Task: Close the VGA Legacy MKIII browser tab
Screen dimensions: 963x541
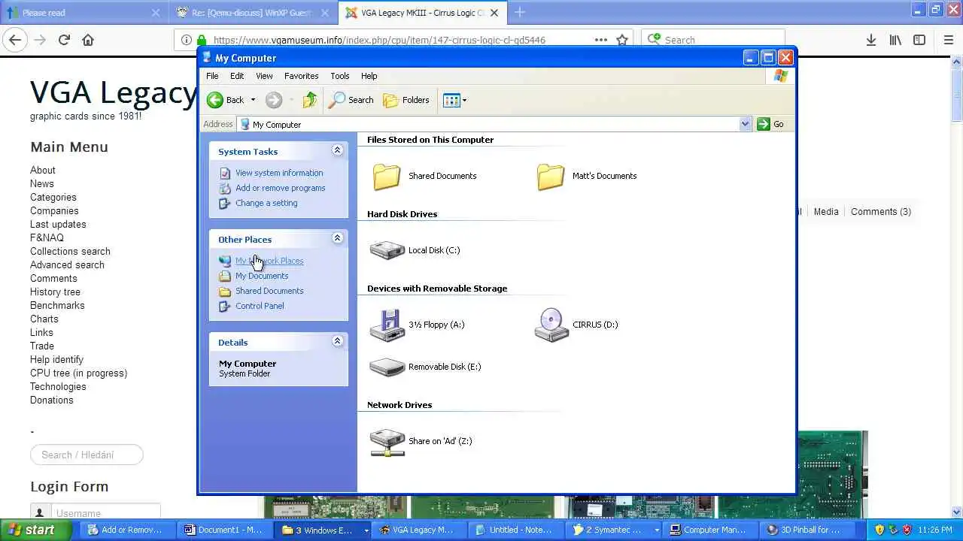Action: (x=494, y=13)
